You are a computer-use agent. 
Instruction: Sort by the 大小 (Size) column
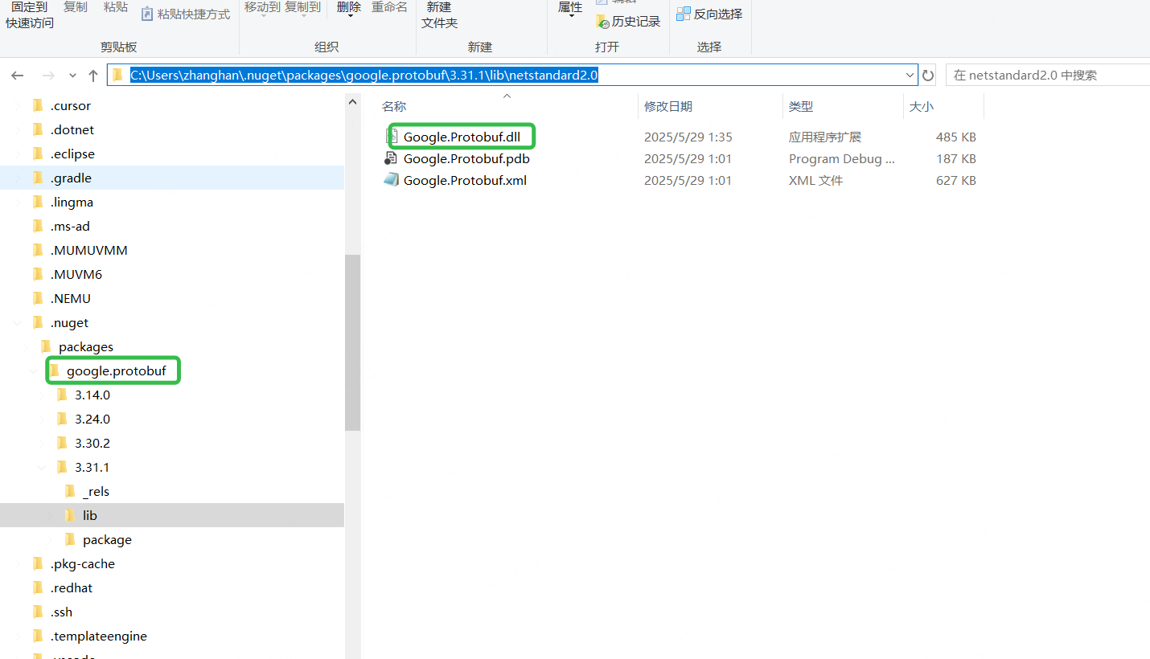(922, 105)
